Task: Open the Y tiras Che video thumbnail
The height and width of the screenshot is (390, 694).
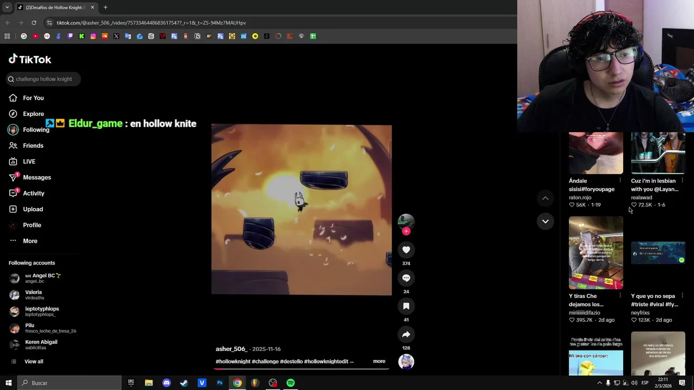Action: pos(596,253)
